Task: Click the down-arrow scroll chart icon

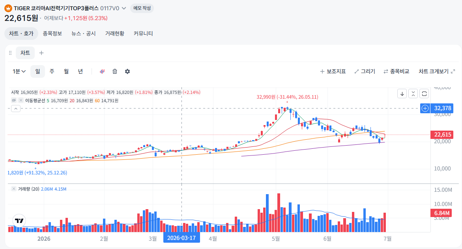Action: pyautogui.click(x=402, y=94)
